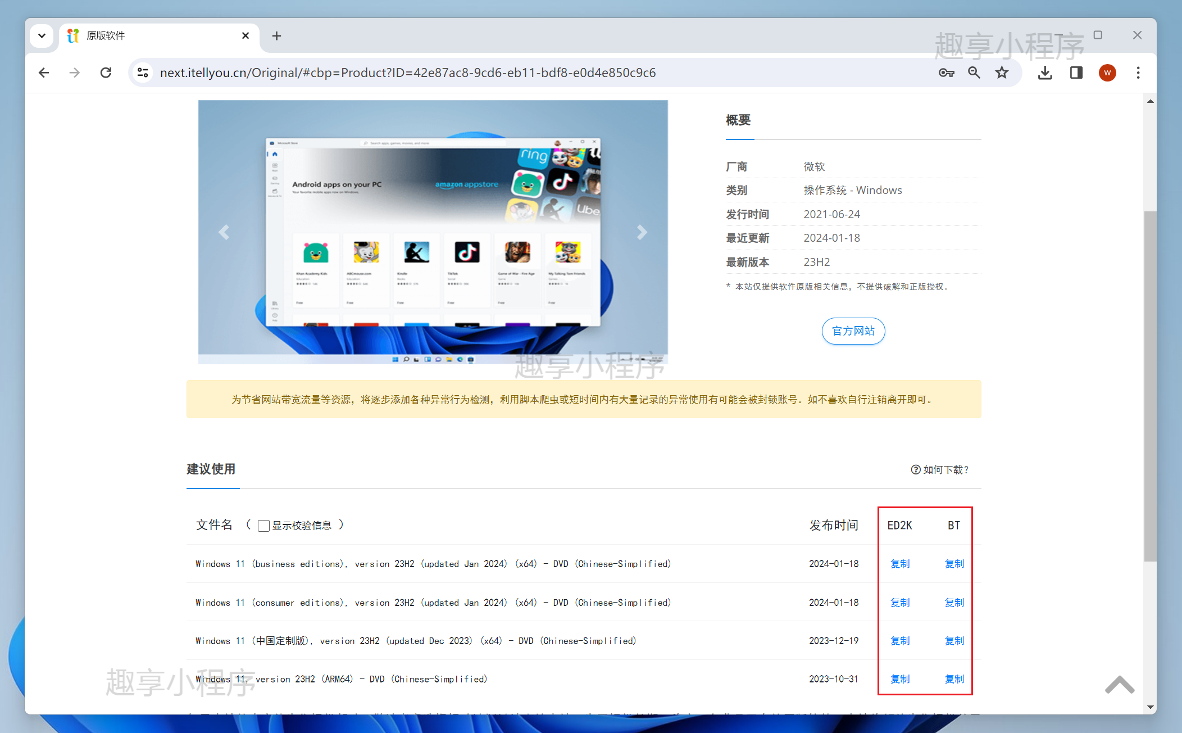Click the yellow bandwidth warning notice
The width and height of the screenshot is (1182, 733).
(x=584, y=399)
